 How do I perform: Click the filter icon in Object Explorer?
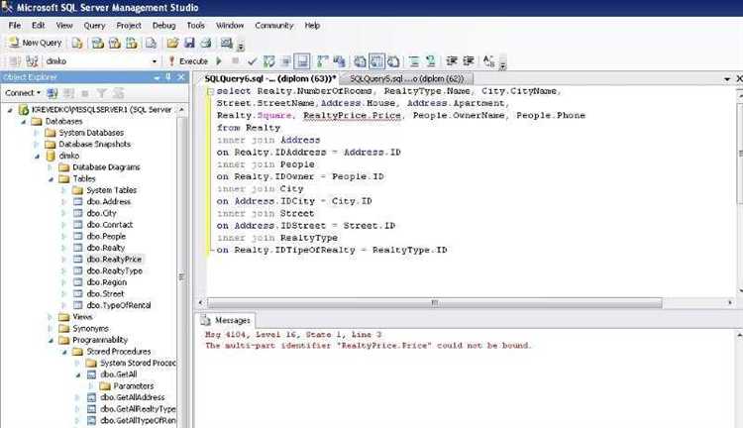pos(99,92)
